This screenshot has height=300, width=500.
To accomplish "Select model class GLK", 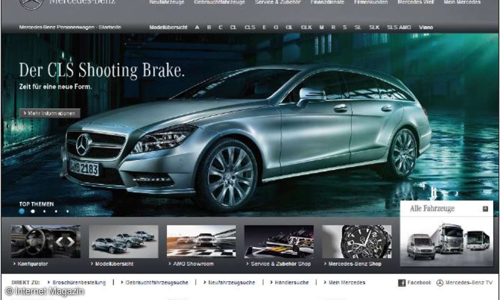I will [306, 27].
